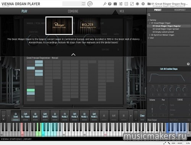Image resolution: width=191 pixels, height=145 pixels.
Task: Click the help icon in preset panel corner
Action: pyautogui.click(x=188, y=64)
